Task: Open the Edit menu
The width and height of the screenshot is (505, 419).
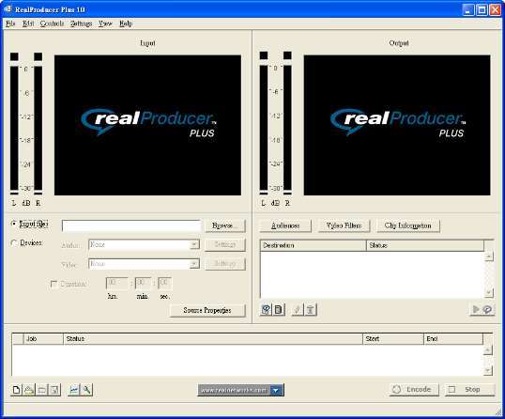Action: point(28,23)
